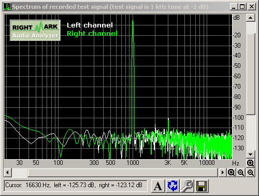
Task: Zoom in horizontally using the scrollbar-adjacent plus magnifier
Action: click(231, 172)
